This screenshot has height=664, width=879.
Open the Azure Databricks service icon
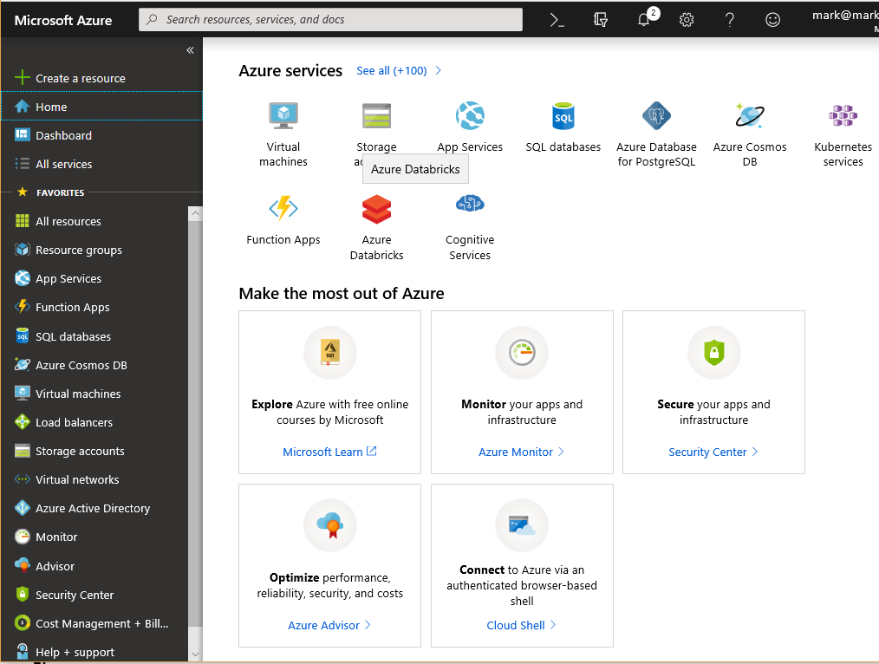click(x=376, y=210)
